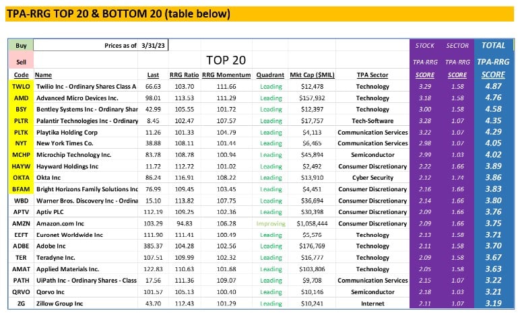Select RRG Ratio 116.91 for Okta
The image size is (520, 319).
pos(184,178)
